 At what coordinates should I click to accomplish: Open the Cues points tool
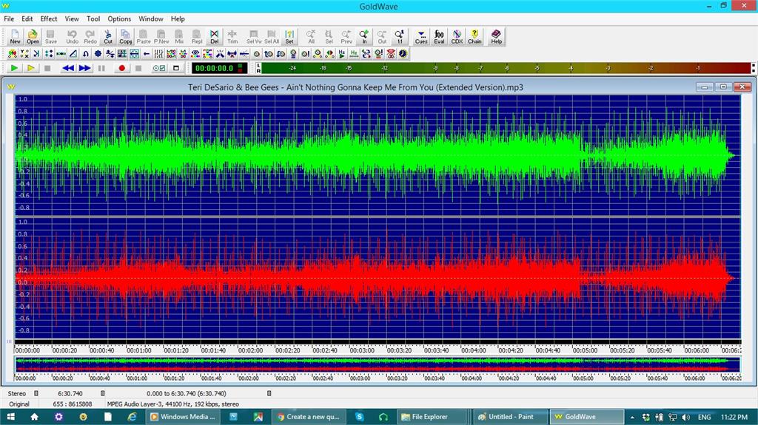(421, 36)
